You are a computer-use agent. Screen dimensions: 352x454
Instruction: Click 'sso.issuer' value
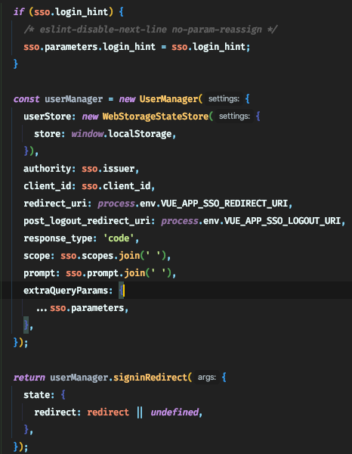(108, 169)
